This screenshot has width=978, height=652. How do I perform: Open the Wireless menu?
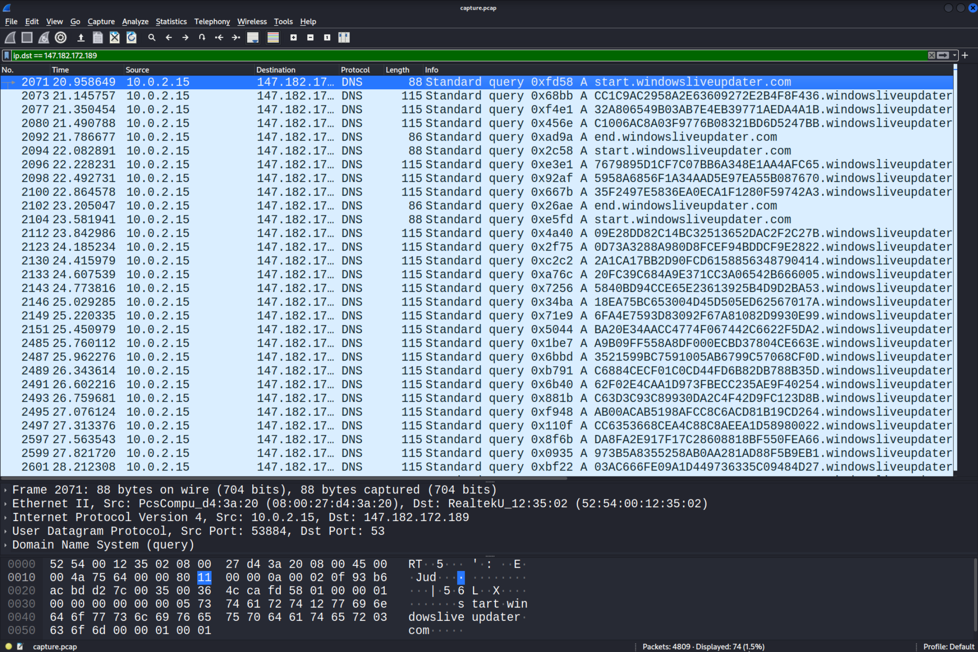point(252,22)
